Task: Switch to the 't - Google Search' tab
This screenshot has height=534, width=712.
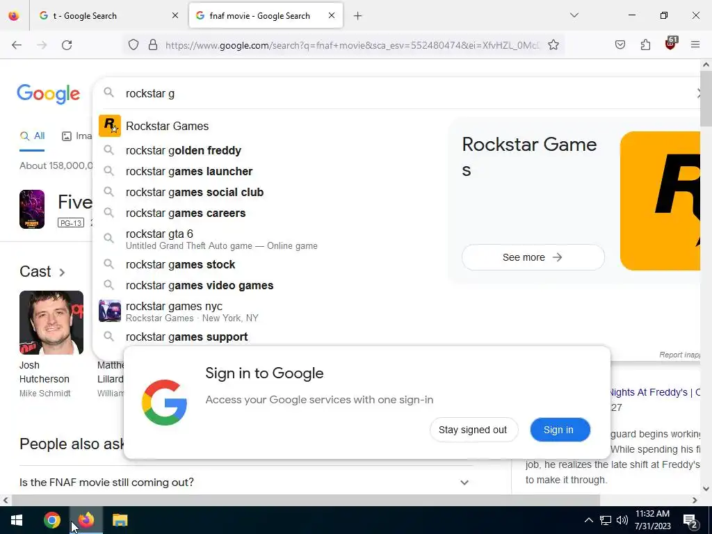Action: point(108,16)
